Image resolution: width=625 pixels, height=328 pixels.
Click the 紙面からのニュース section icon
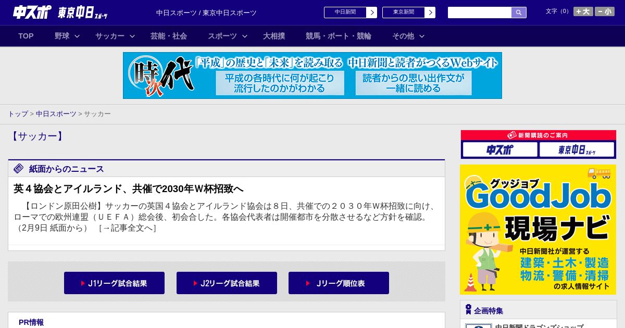pos(19,169)
